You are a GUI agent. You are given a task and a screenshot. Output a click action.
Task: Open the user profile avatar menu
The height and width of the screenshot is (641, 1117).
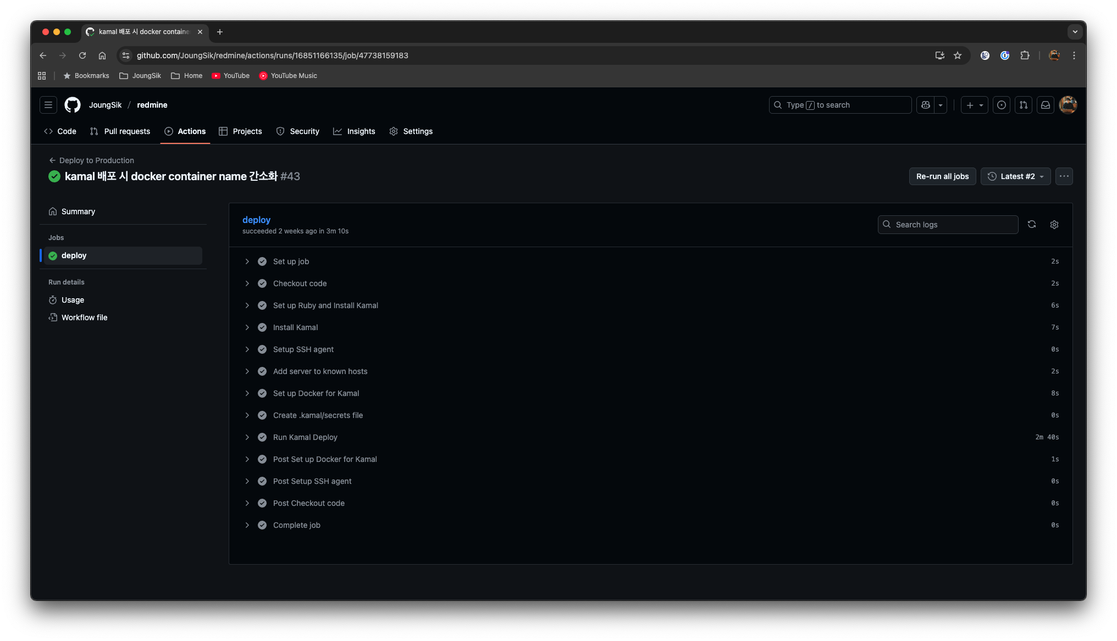pos(1068,105)
